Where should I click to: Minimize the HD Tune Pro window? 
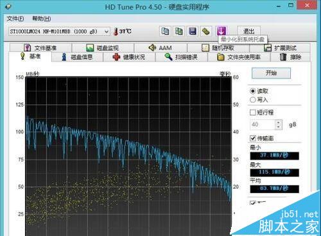pyautogui.click(x=279, y=6)
